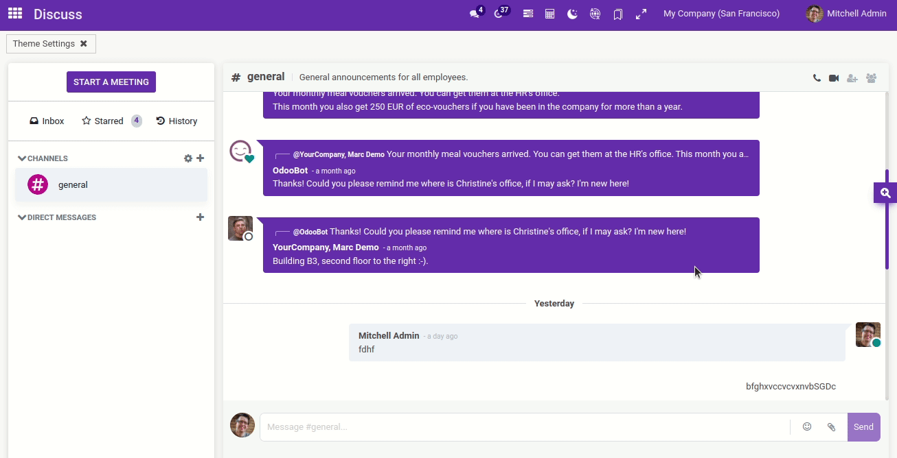Focus the Message #general input field
The height and width of the screenshot is (458, 897).
click(525, 427)
